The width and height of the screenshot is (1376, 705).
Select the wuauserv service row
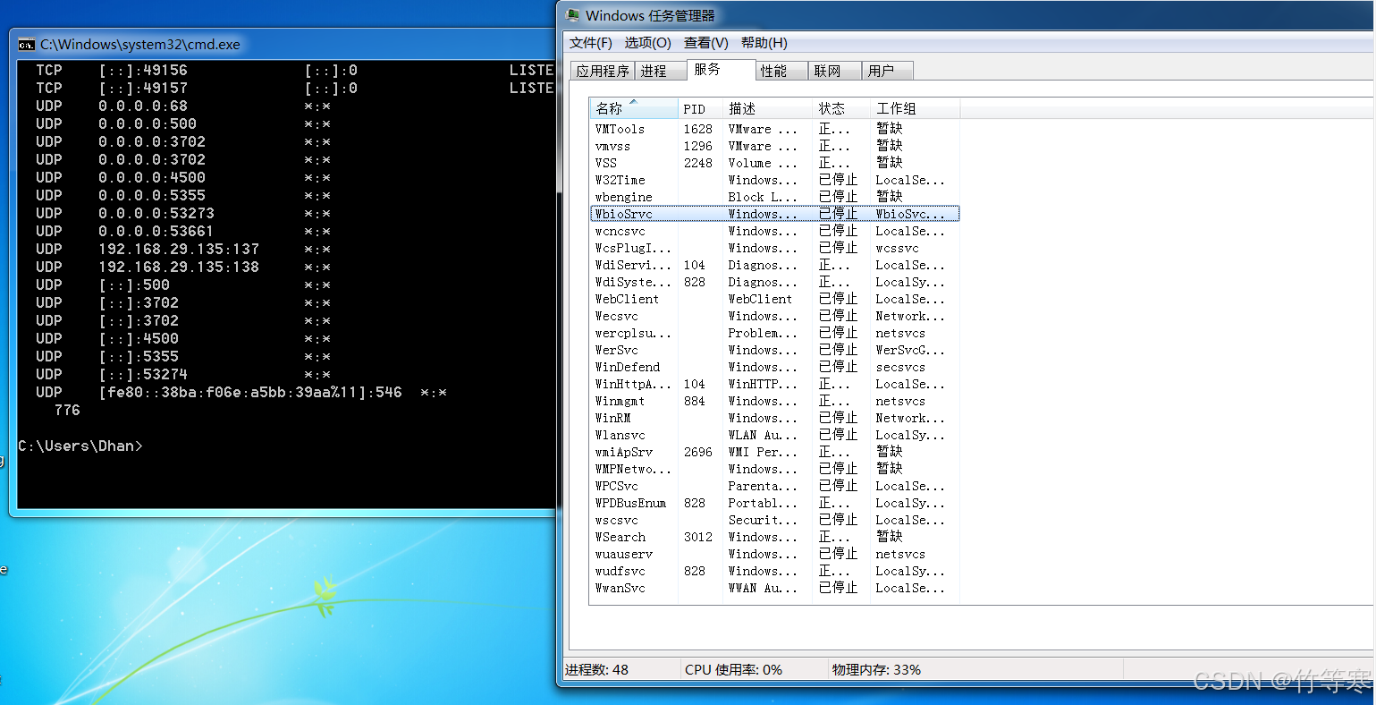point(624,555)
